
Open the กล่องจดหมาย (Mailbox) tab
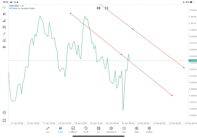111,130
